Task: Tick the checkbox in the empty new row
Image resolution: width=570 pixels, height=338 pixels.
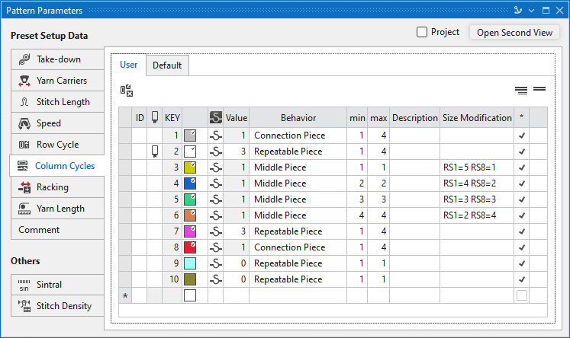Action: 522,295
